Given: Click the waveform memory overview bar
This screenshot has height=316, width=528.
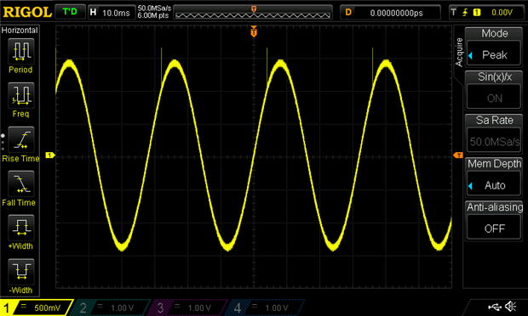Looking at the screenshot, I should click(x=253, y=13).
